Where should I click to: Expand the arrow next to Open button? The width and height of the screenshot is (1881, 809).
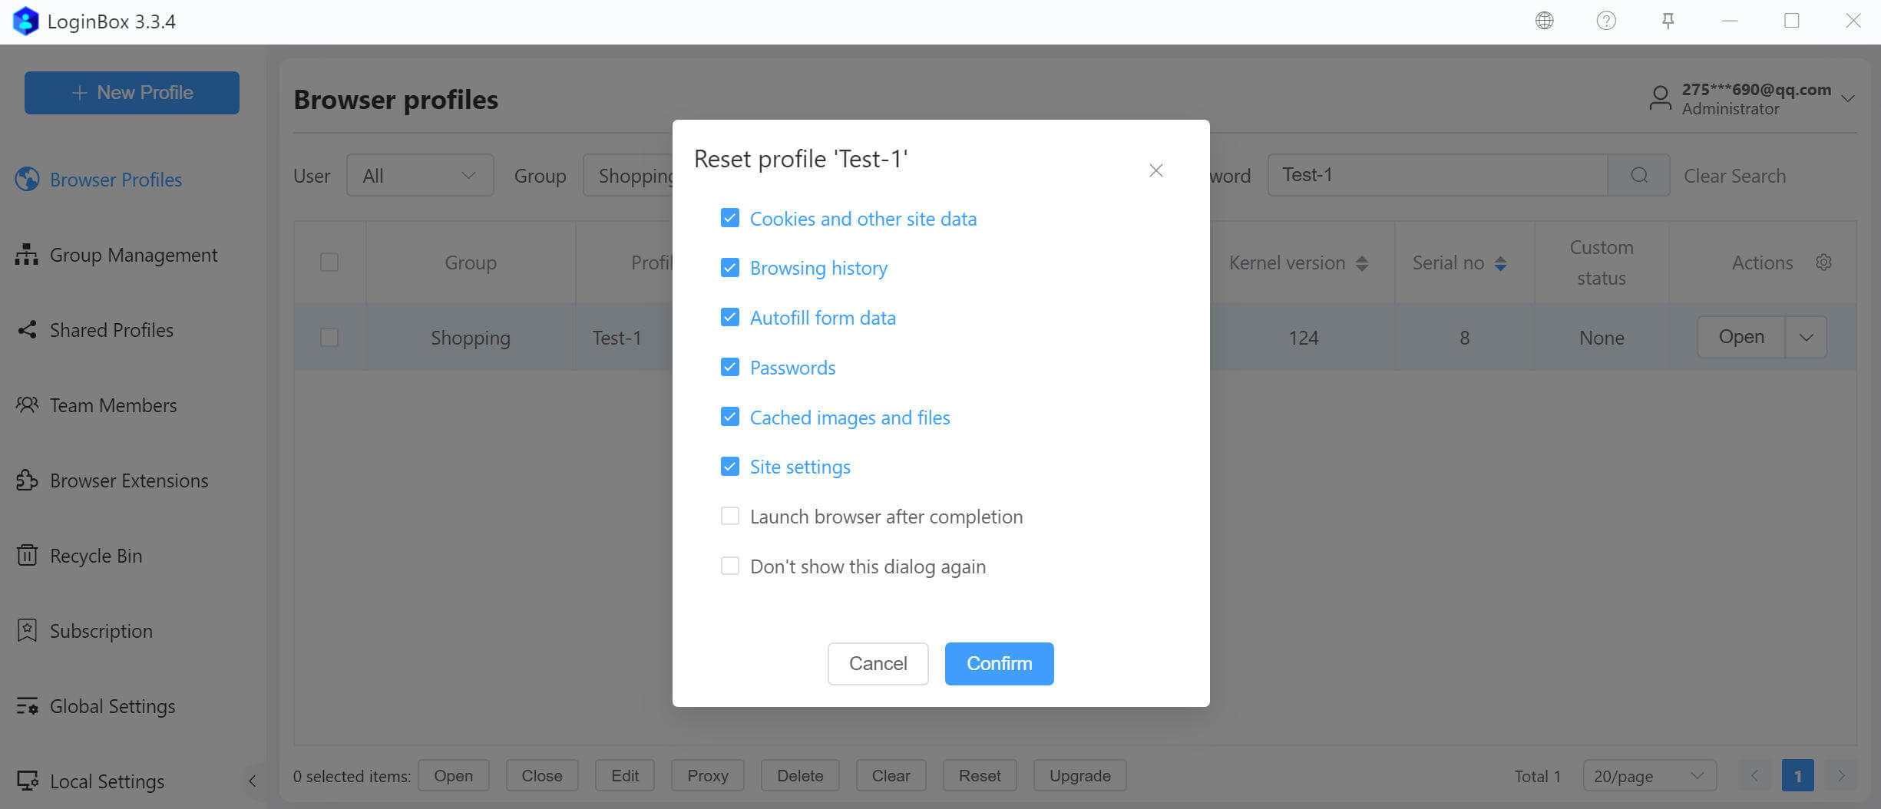pos(1806,337)
